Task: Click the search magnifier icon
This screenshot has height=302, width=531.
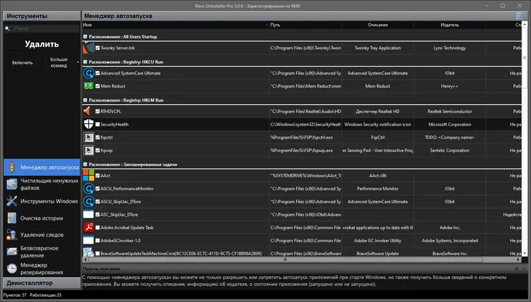Action: tap(7, 29)
